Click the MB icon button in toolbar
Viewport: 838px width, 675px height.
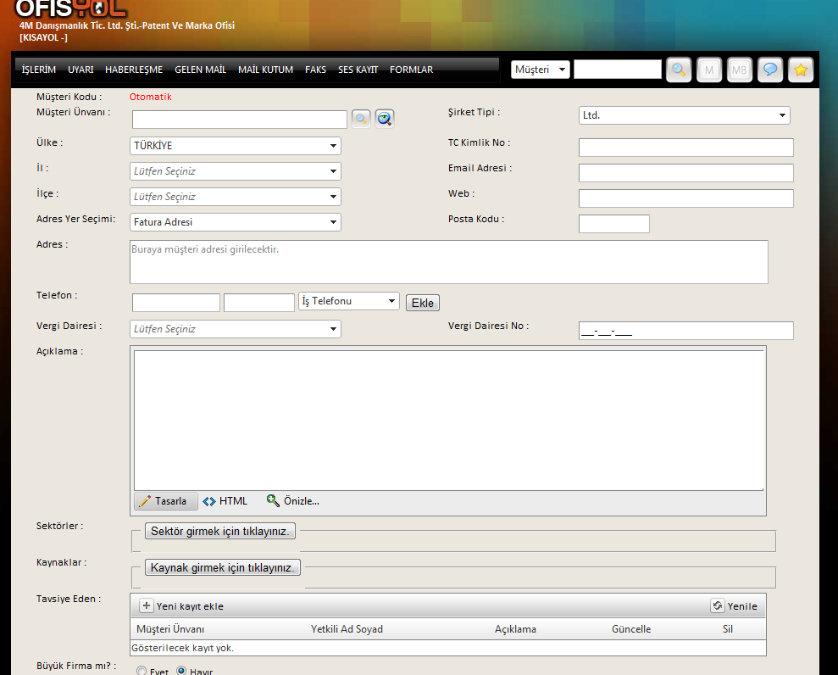[x=739, y=70]
